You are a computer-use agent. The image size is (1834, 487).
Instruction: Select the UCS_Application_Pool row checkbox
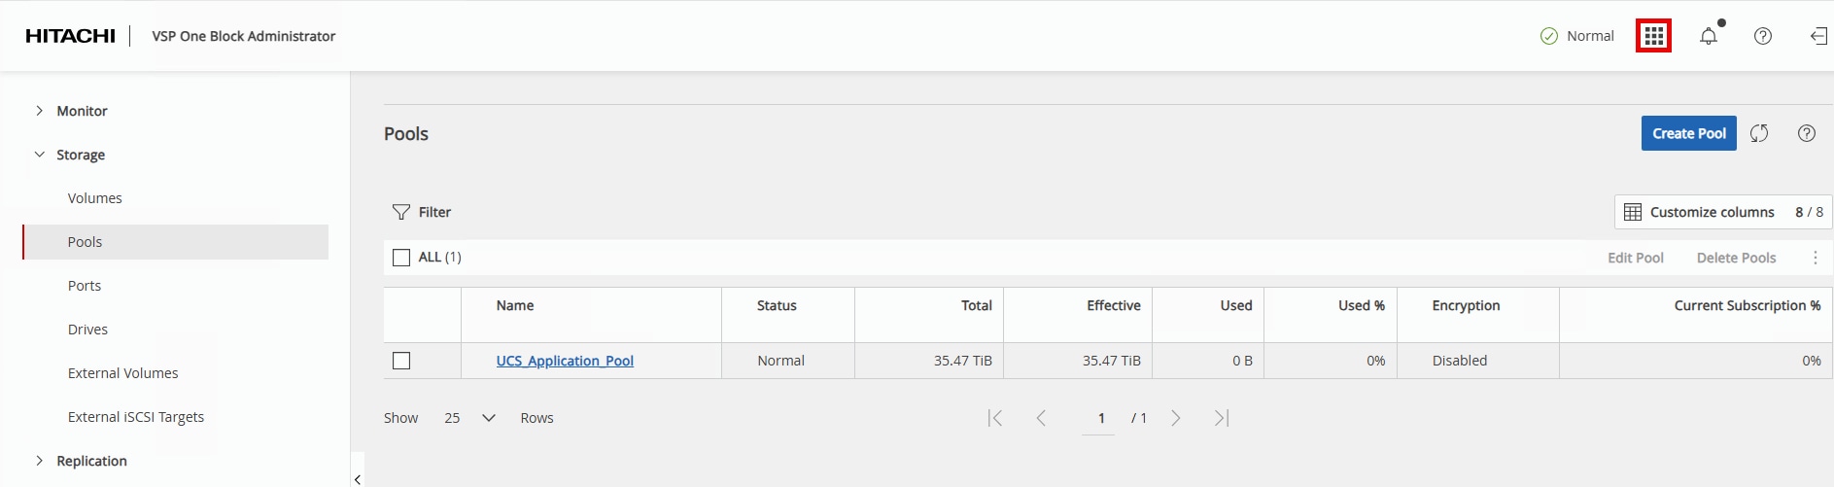coord(401,361)
